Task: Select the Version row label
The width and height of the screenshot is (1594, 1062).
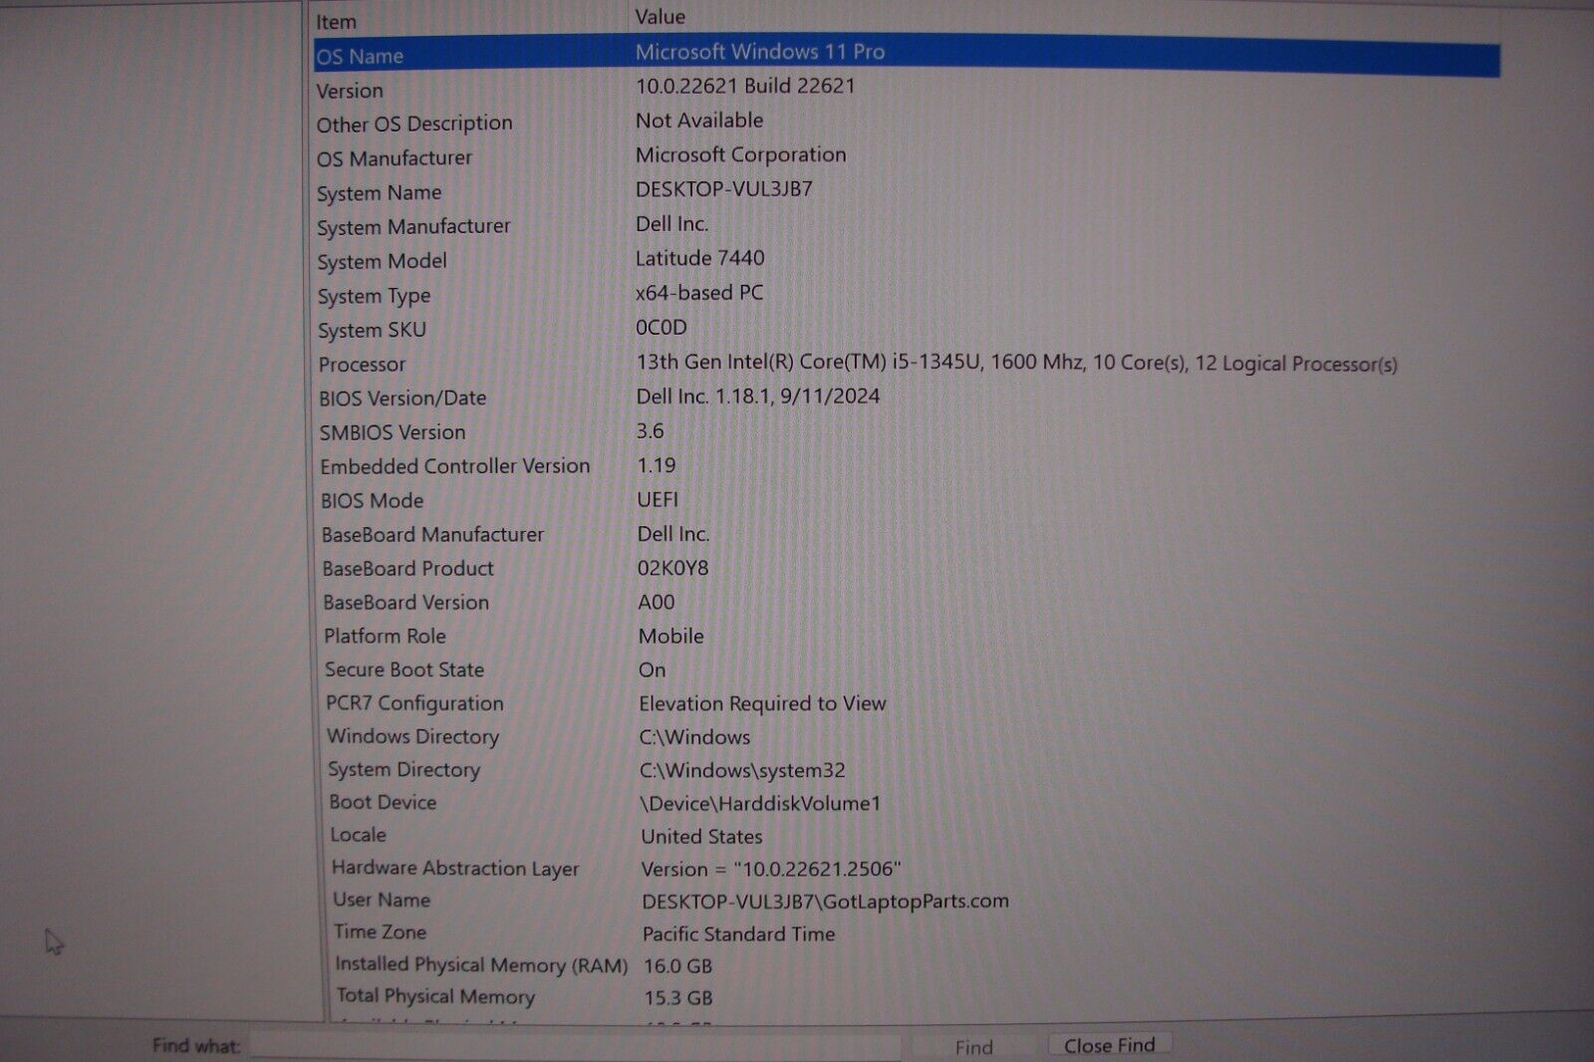Action: (x=350, y=91)
